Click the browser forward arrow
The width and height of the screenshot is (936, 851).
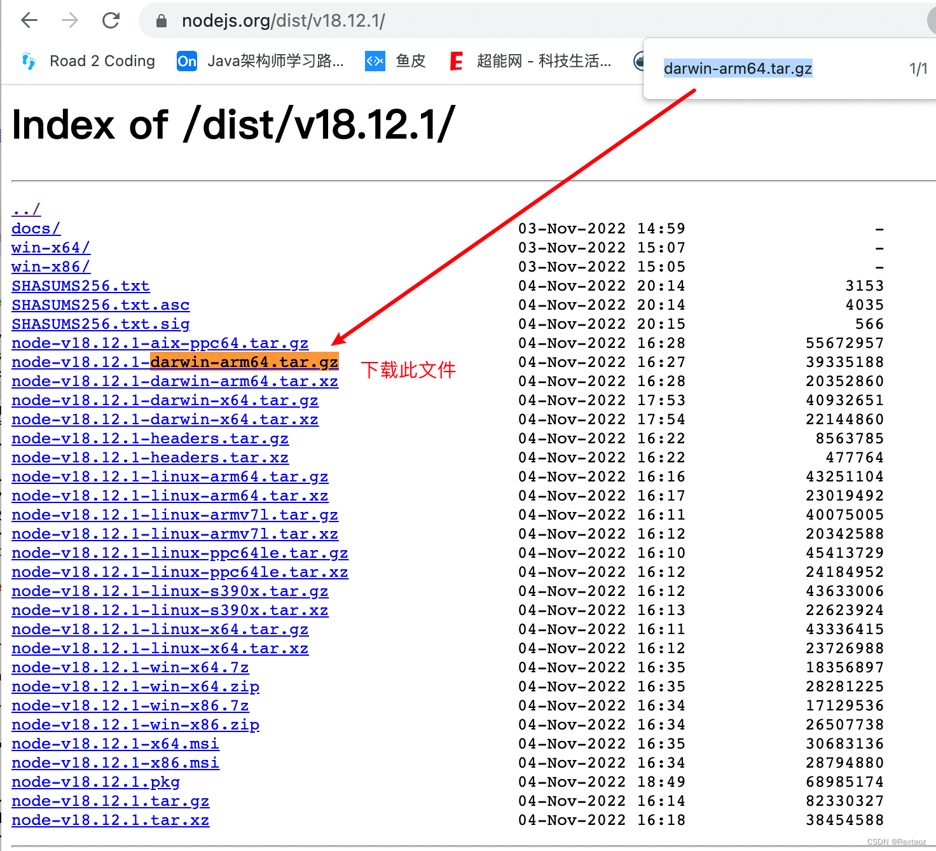click(70, 20)
